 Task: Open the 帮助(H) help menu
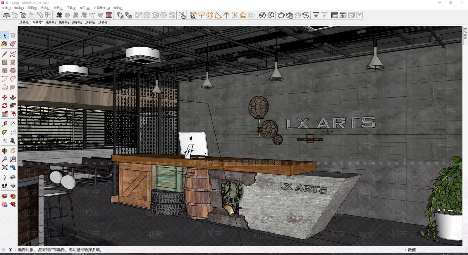click(x=118, y=8)
